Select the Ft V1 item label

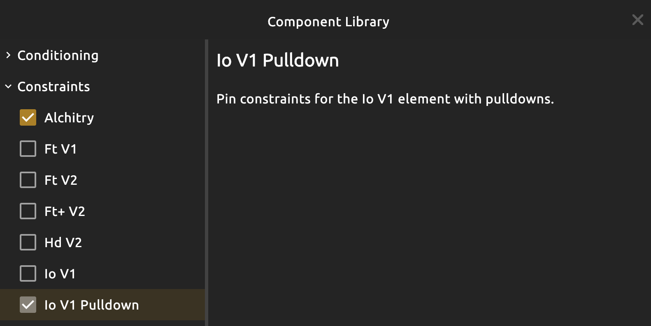point(60,149)
